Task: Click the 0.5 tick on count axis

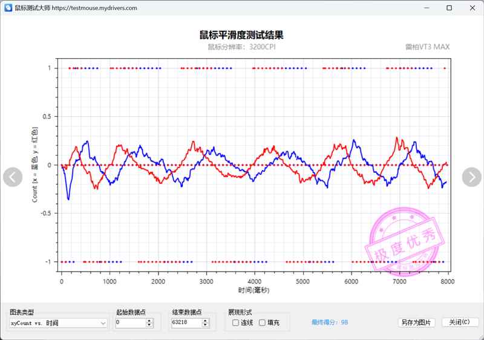Action: 47,116
